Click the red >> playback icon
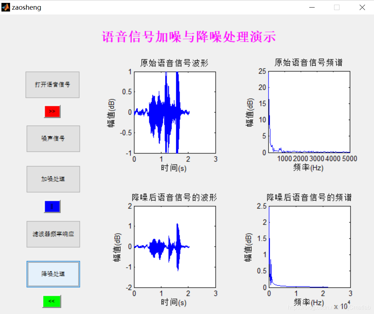Image resolution: width=374 pixels, height=314 pixels. (52, 112)
